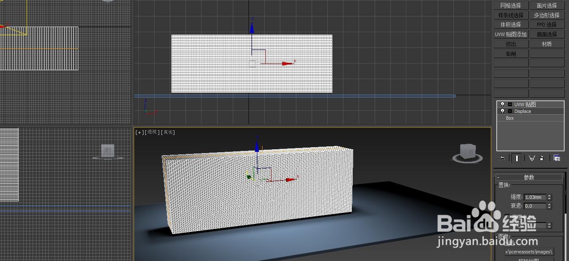Collapse the 参数 rollout header
Image resolution: width=569 pixels, height=261 pixels.
[x=529, y=177]
